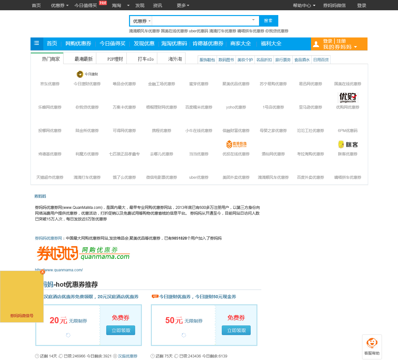This screenshot has width=398, height=361.
Task: Open 海淘优惠码 in blue nav bar
Action: 174,44
